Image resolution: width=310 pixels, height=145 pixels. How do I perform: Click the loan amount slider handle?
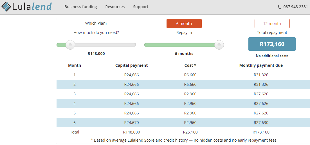pyautogui.click(x=70, y=45)
